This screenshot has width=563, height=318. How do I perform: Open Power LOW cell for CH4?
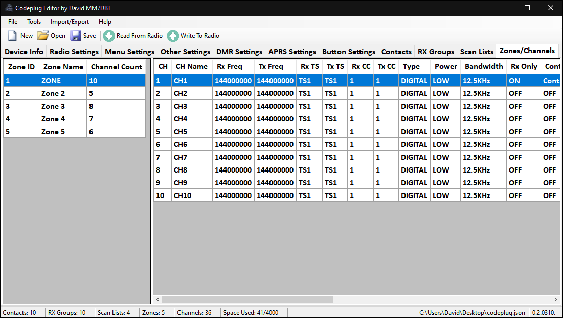click(x=444, y=119)
